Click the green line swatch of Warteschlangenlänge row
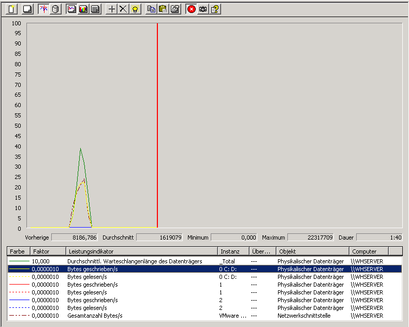 [19, 261]
